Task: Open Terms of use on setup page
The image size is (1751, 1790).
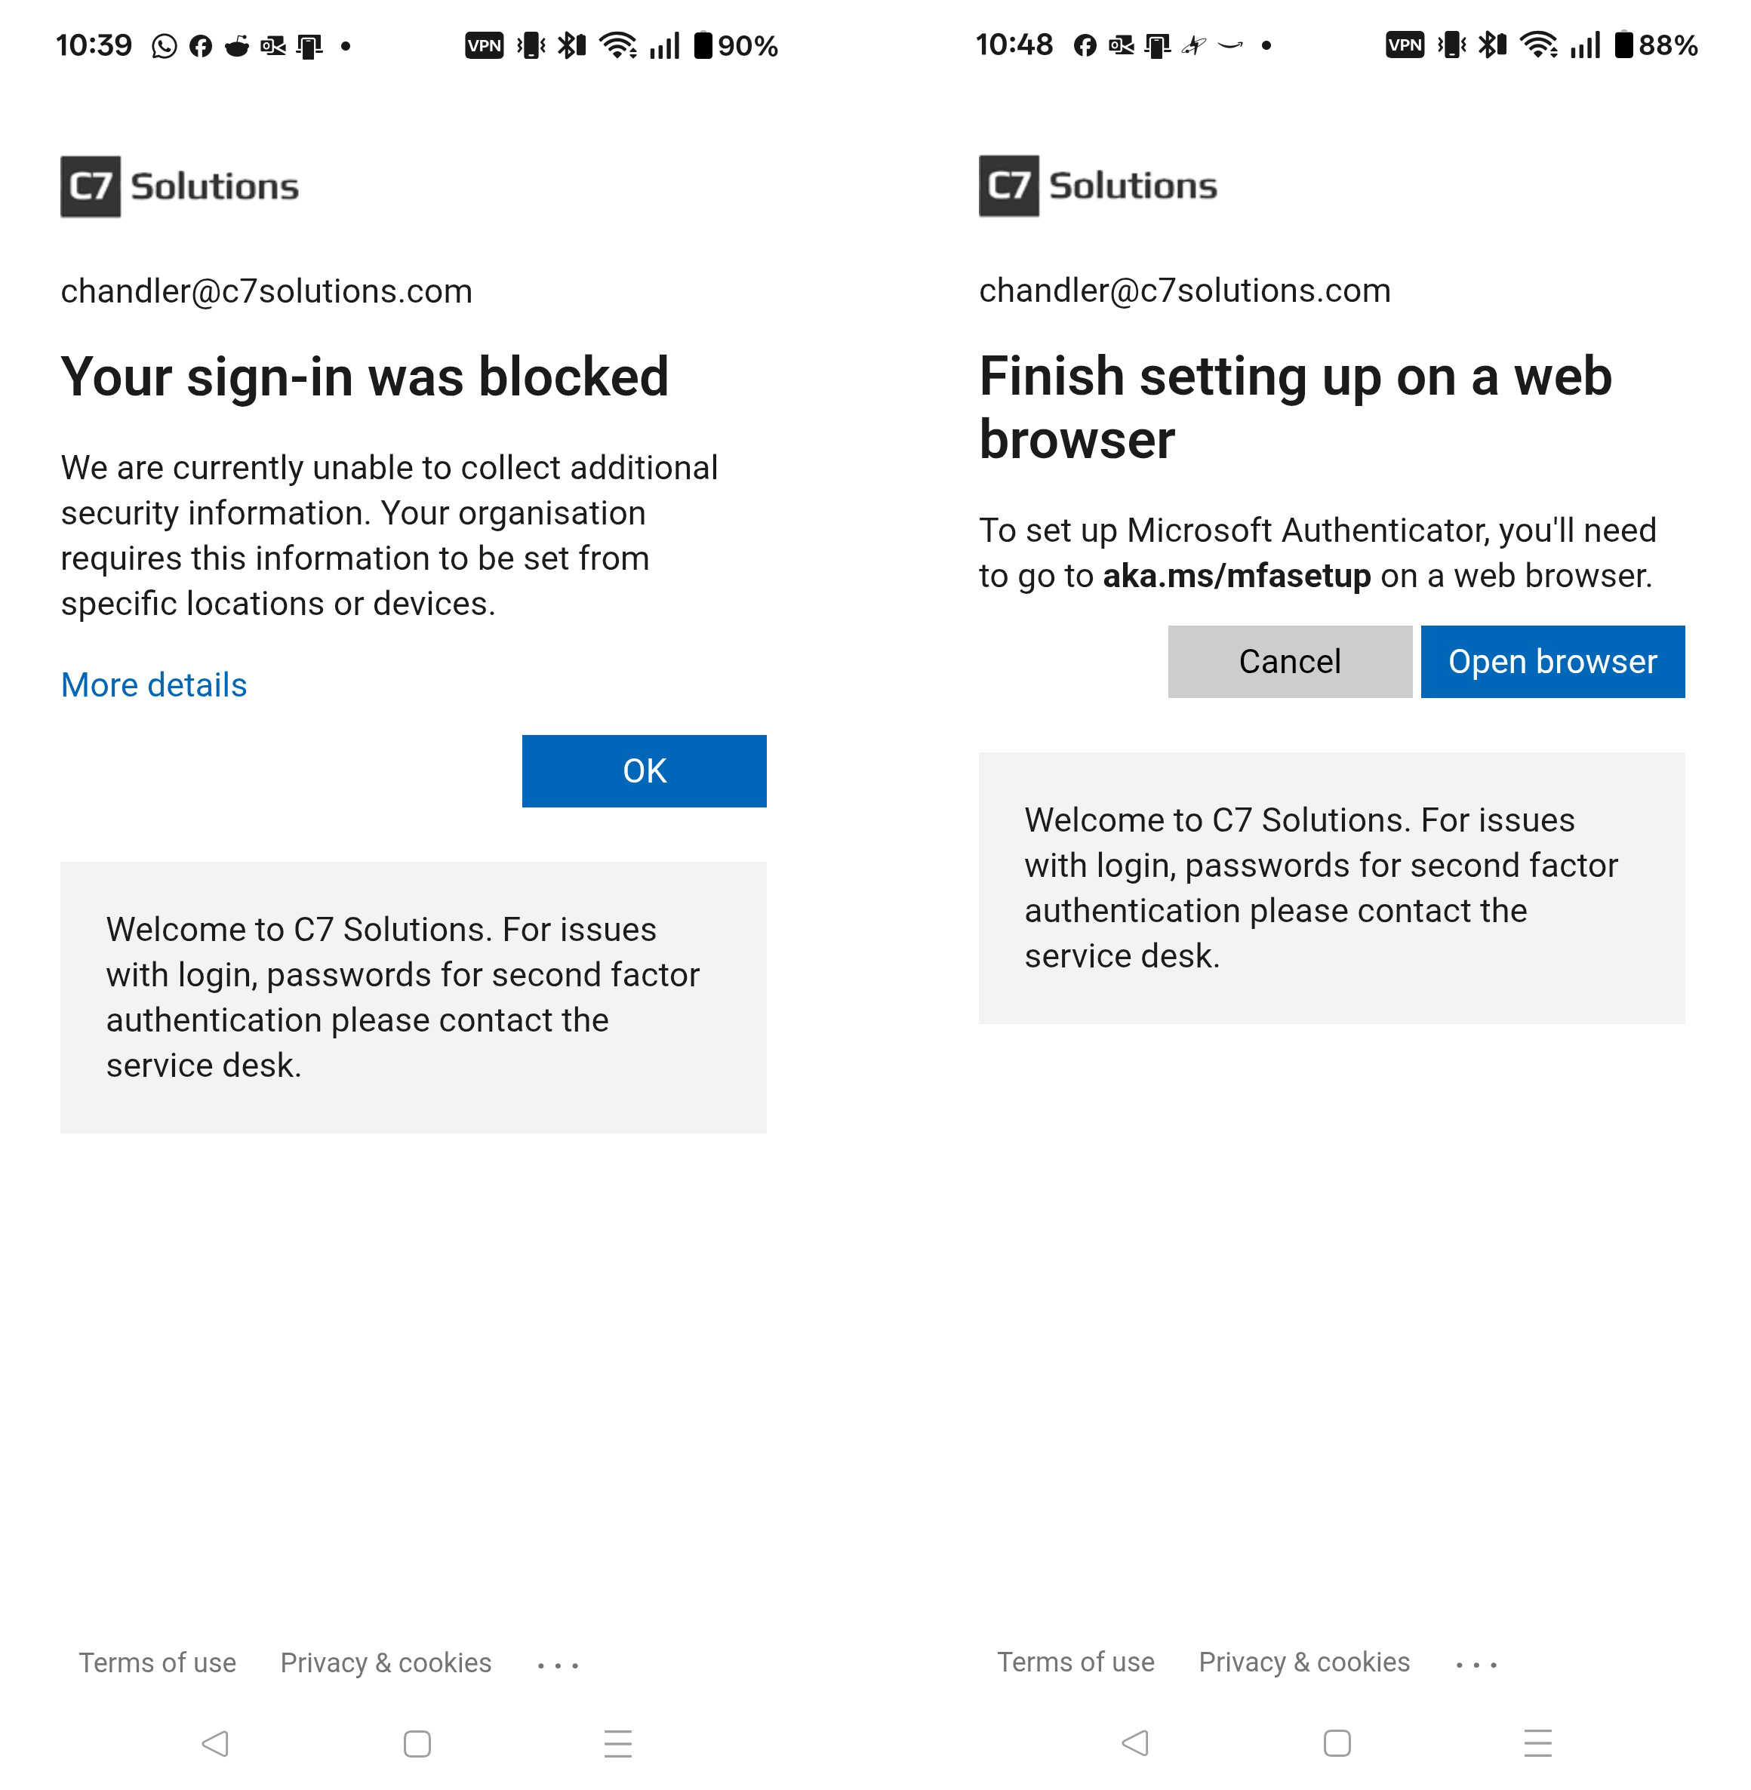Action: (x=1075, y=1662)
